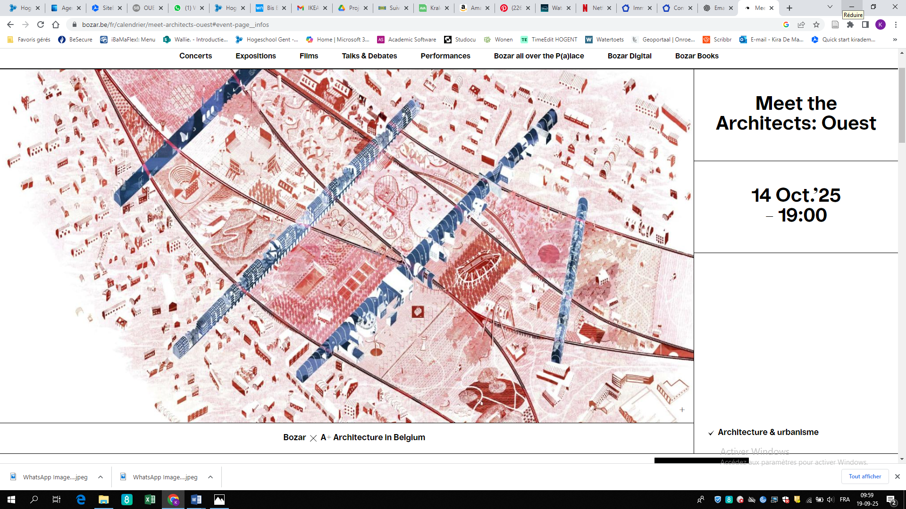
Task: Expand first WhatsApp Image download options
Action: coord(101,477)
